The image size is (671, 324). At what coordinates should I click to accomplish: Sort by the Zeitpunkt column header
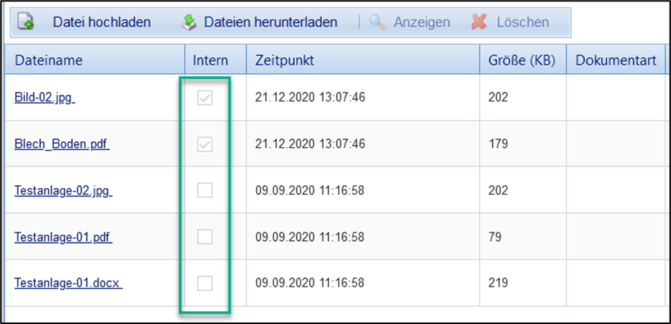(x=284, y=60)
